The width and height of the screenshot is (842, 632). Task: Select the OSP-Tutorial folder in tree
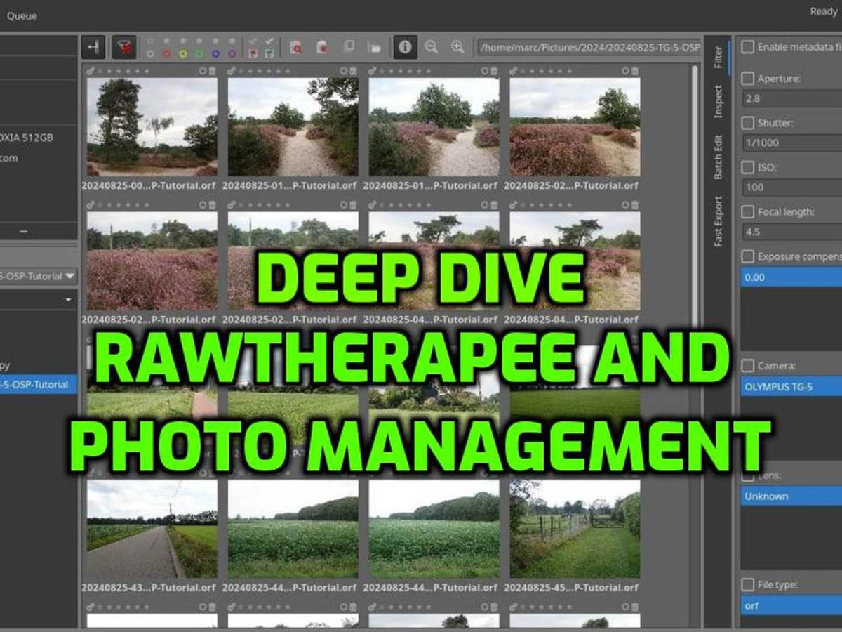click(x=39, y=384)
